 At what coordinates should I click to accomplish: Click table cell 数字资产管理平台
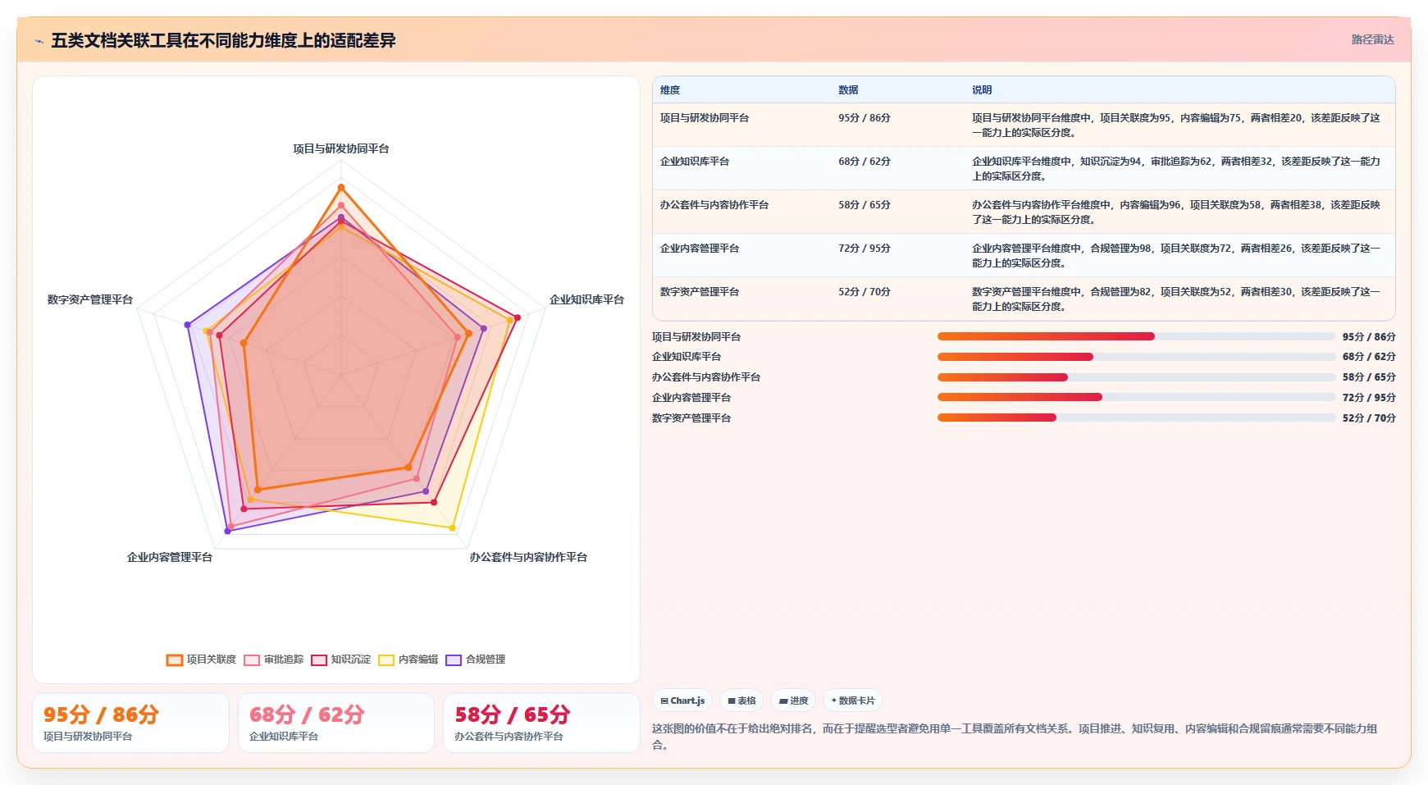700,292
